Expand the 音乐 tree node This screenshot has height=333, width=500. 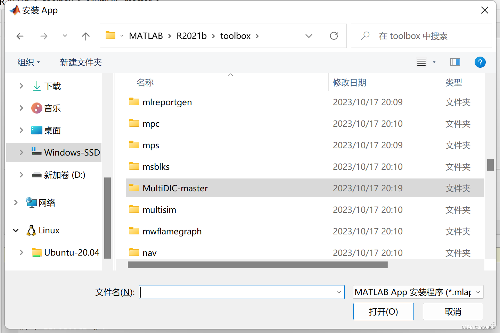21,108
